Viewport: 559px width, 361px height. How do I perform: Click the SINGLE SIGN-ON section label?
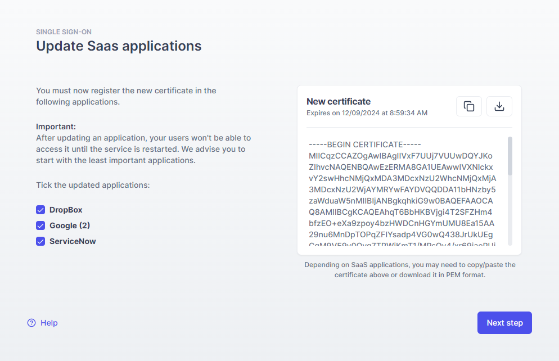tap(64, 32)
